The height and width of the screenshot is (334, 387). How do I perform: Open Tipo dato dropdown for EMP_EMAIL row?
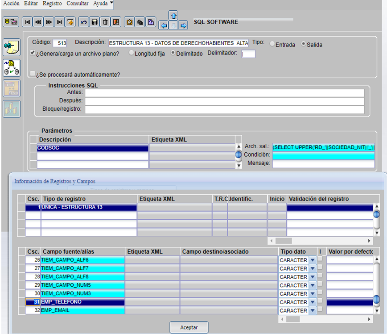coord(313,310)
